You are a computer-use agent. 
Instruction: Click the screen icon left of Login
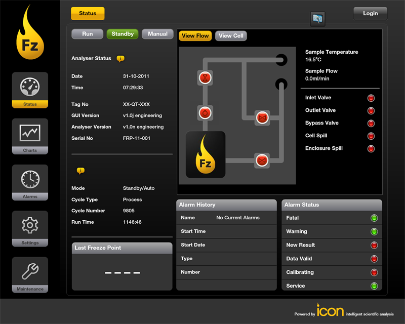(x=317, y=19)
